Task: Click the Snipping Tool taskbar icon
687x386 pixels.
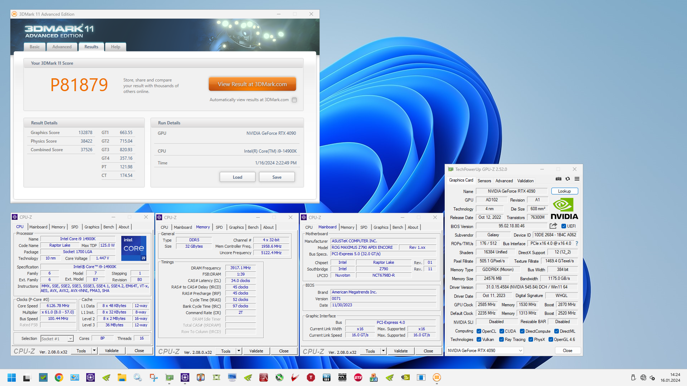Action: [x=154, y=377]
